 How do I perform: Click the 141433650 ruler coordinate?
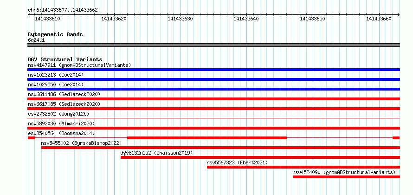point(313,19)
